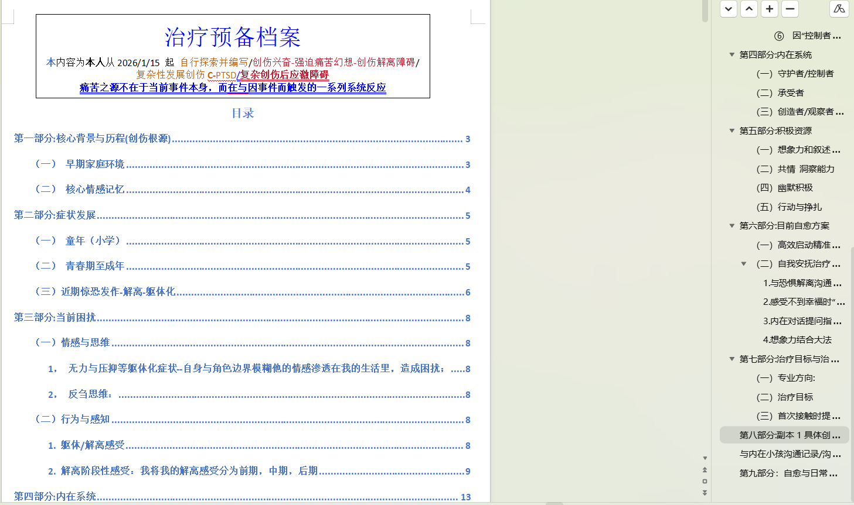Click the 目录 heading in the document
Screen dimensions: 854x505
[243, 113]
